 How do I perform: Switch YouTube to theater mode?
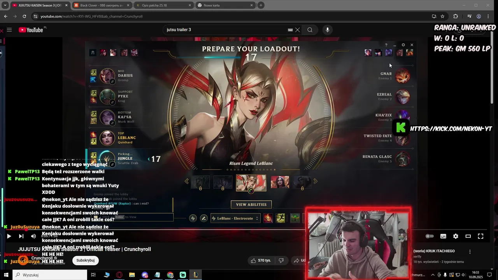(x=468, y=236)
